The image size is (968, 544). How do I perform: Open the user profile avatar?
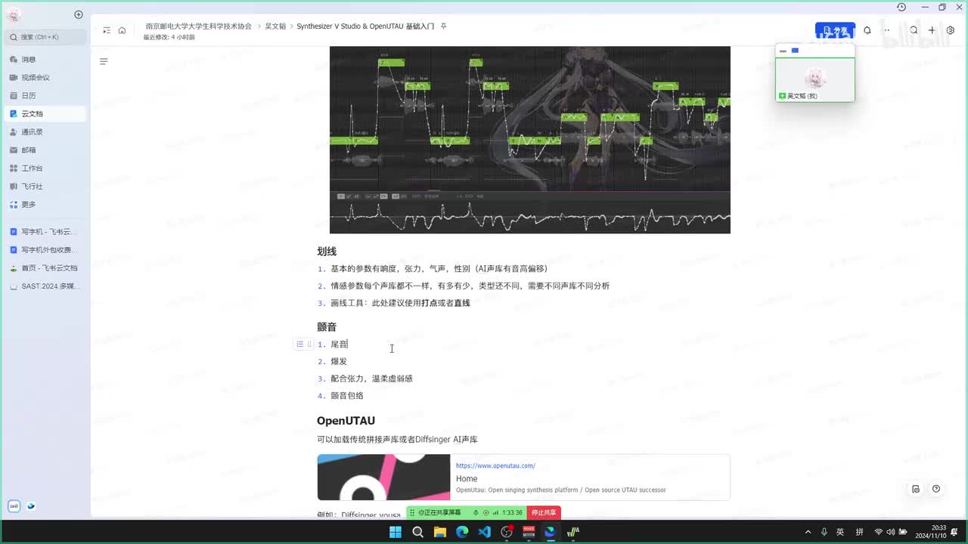14,14
